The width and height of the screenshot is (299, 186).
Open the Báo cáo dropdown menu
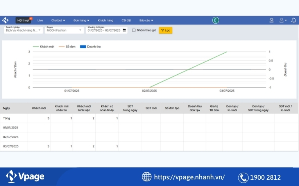pyautogui.click(x=146, y=20)
